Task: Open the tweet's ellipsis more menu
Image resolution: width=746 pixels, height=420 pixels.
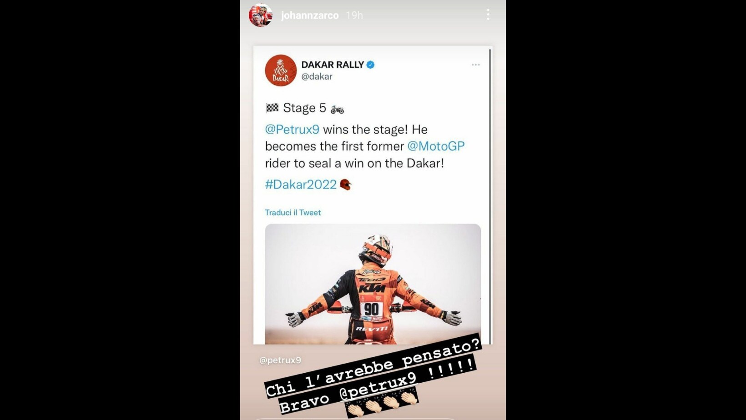Action: tap(476, 65)
